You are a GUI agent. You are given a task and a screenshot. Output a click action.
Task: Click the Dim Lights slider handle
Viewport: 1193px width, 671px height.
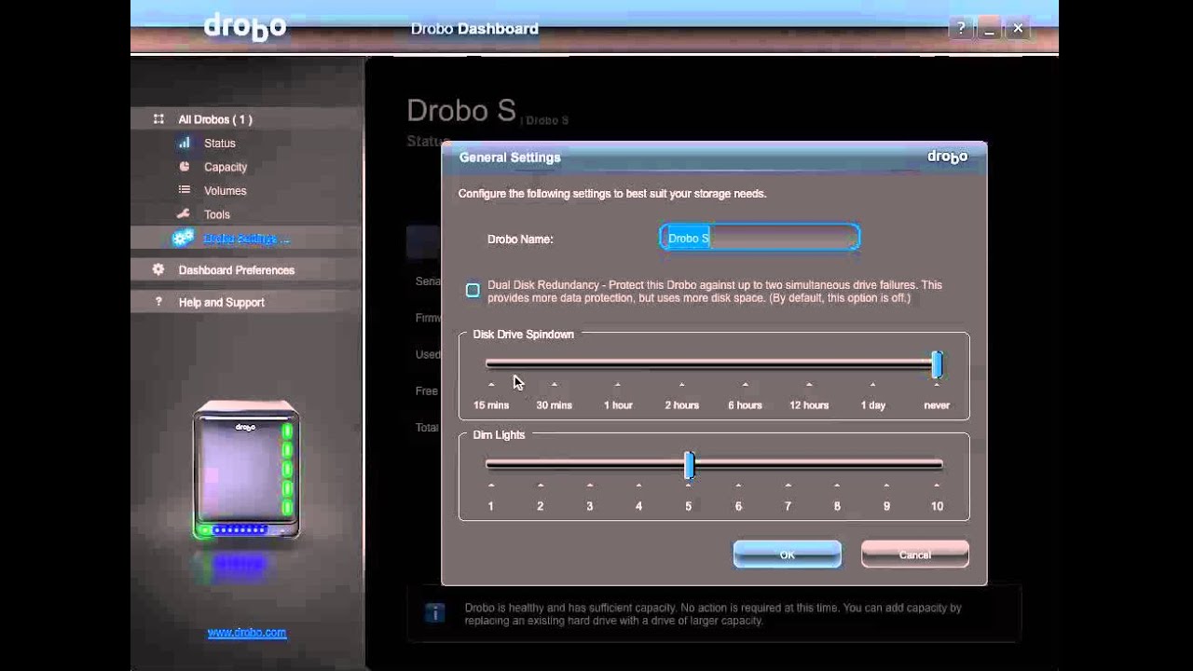(x=689, y=465)
